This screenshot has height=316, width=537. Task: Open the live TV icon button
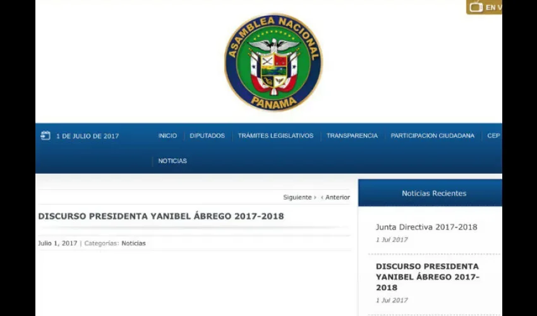pos(484,7)
